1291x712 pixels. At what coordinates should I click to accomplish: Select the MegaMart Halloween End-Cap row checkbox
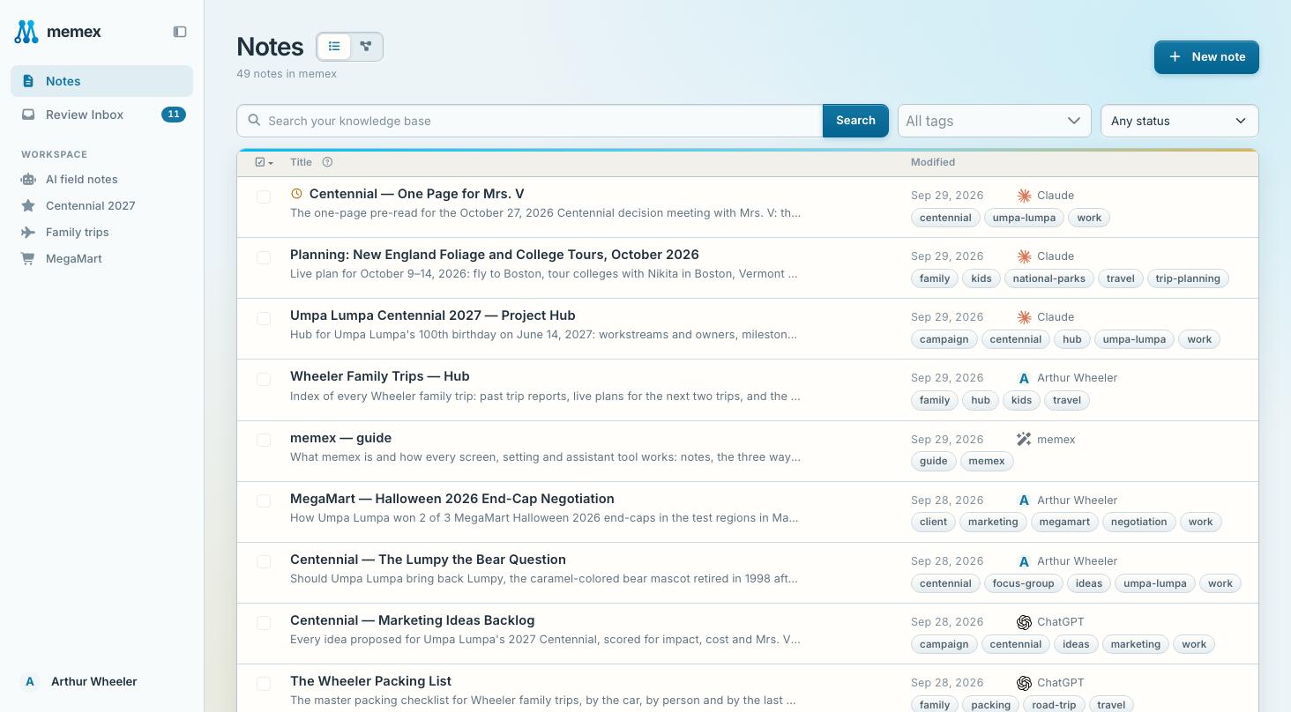coord(264,501)
